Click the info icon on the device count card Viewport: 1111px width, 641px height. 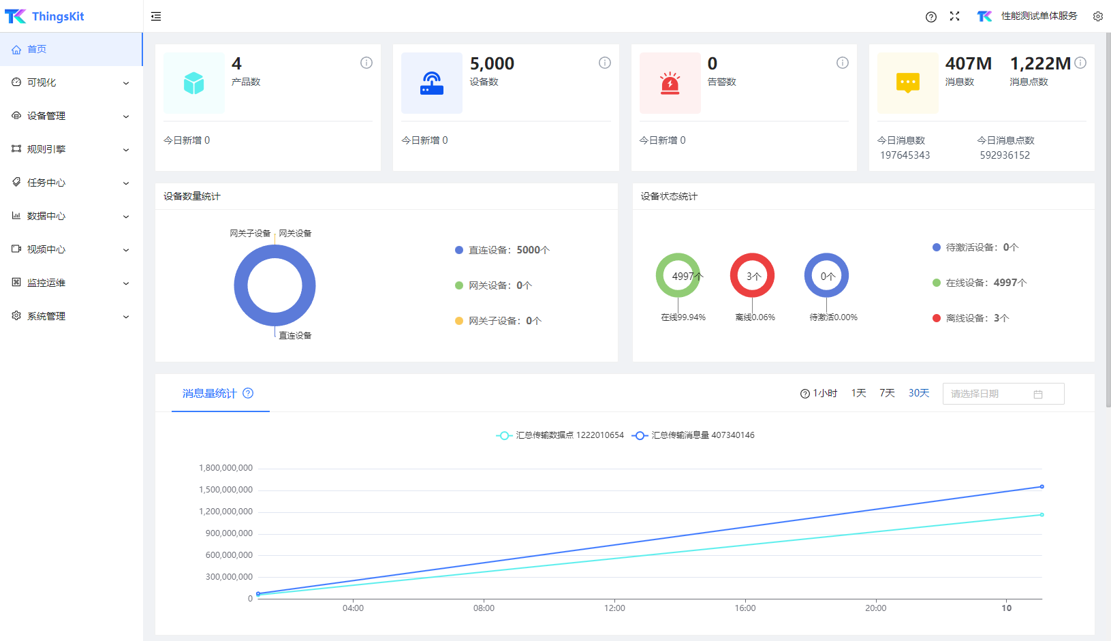pyautogui.click(x=604, y=63)
